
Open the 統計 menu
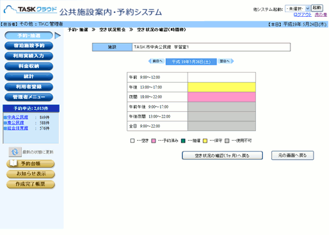tap(29, 76)
